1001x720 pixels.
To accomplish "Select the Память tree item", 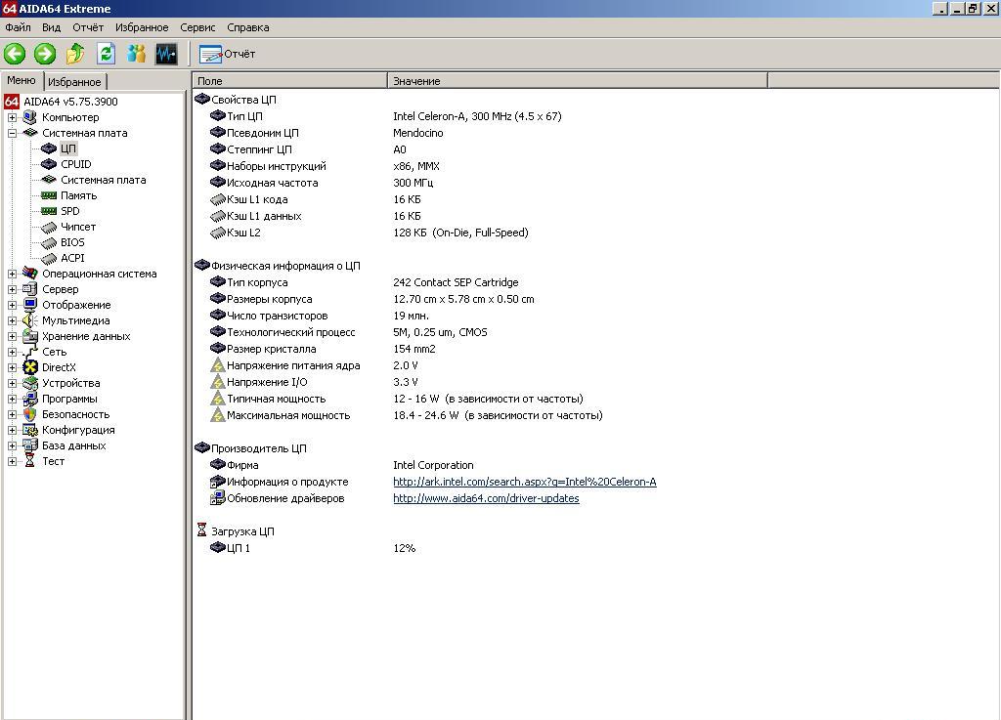I will coord(78,195).
